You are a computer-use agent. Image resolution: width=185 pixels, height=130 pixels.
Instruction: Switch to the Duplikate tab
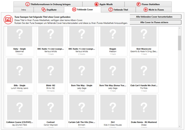49,10
